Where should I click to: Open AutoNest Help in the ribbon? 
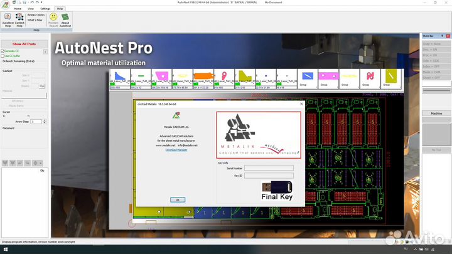pyautogui.click(x=8, y=19)
